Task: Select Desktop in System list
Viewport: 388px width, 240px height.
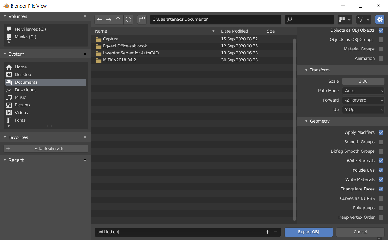Action: (x=46, y=75)
